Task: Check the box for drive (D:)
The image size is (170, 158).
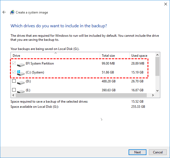Action: [x=14, y=81]
